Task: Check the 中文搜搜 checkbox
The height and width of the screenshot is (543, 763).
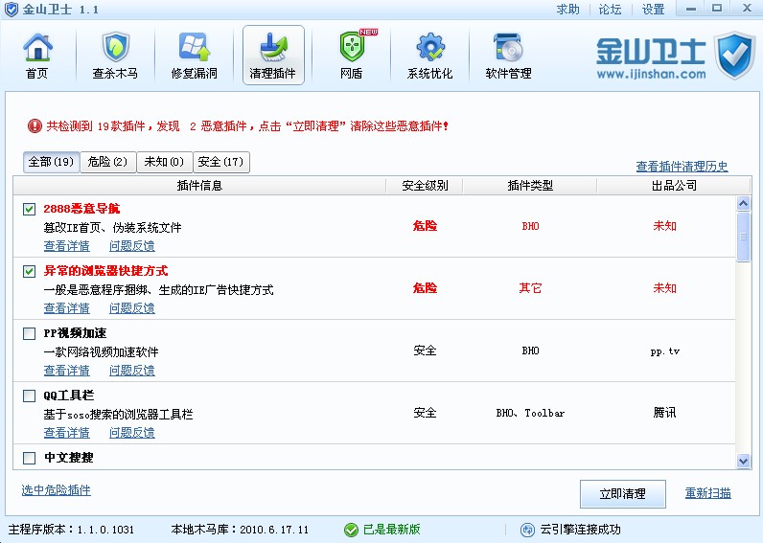Action: click(x=29, y=458)
